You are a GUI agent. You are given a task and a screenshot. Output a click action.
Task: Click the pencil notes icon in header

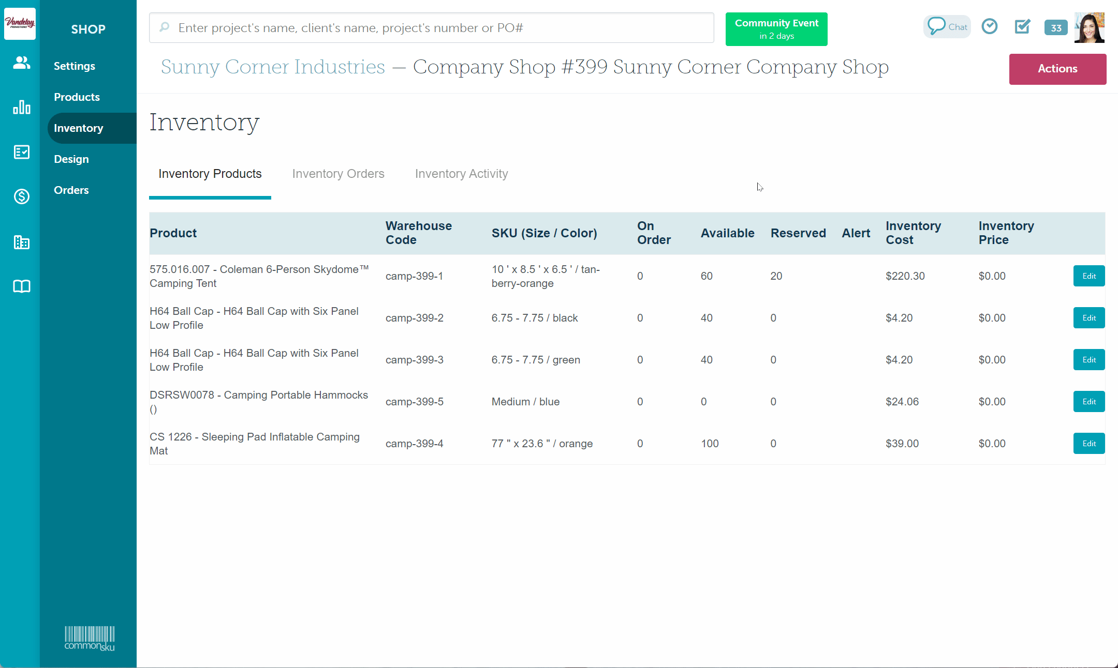pyautogui.click(x=1022, y=26)
